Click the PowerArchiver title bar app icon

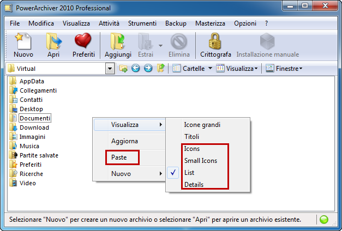point(8,8)
